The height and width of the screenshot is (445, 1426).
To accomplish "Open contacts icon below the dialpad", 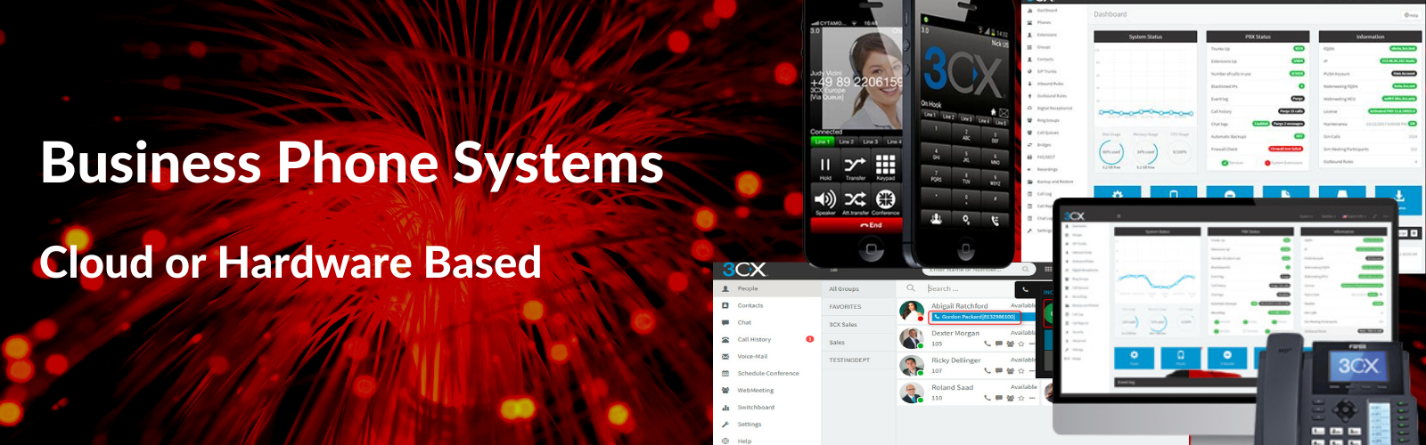I will tap(936, 218).
